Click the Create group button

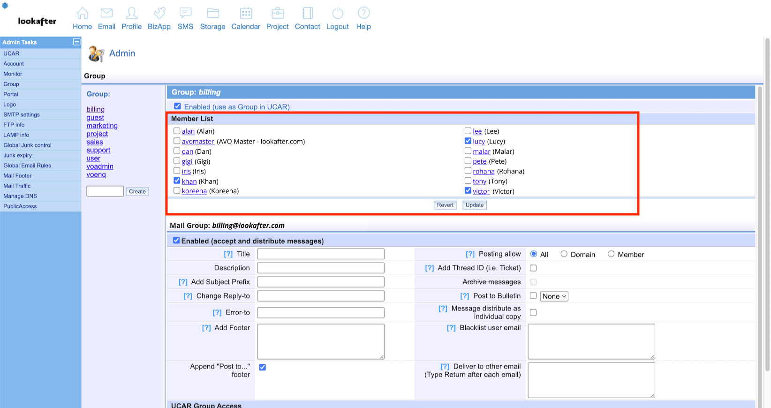(137, 191)
